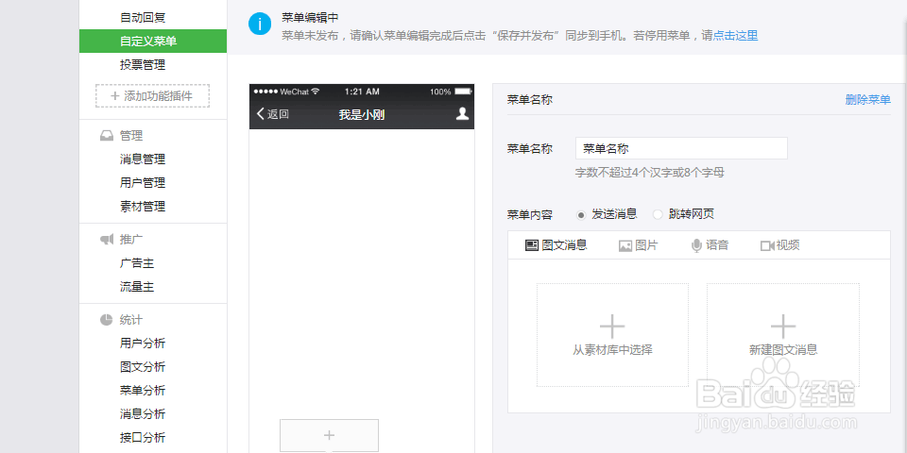The image size is (907, 453).
Task: Click the inbox icon beside 管理
Action: pyautogui.click(x=107, y=136)
